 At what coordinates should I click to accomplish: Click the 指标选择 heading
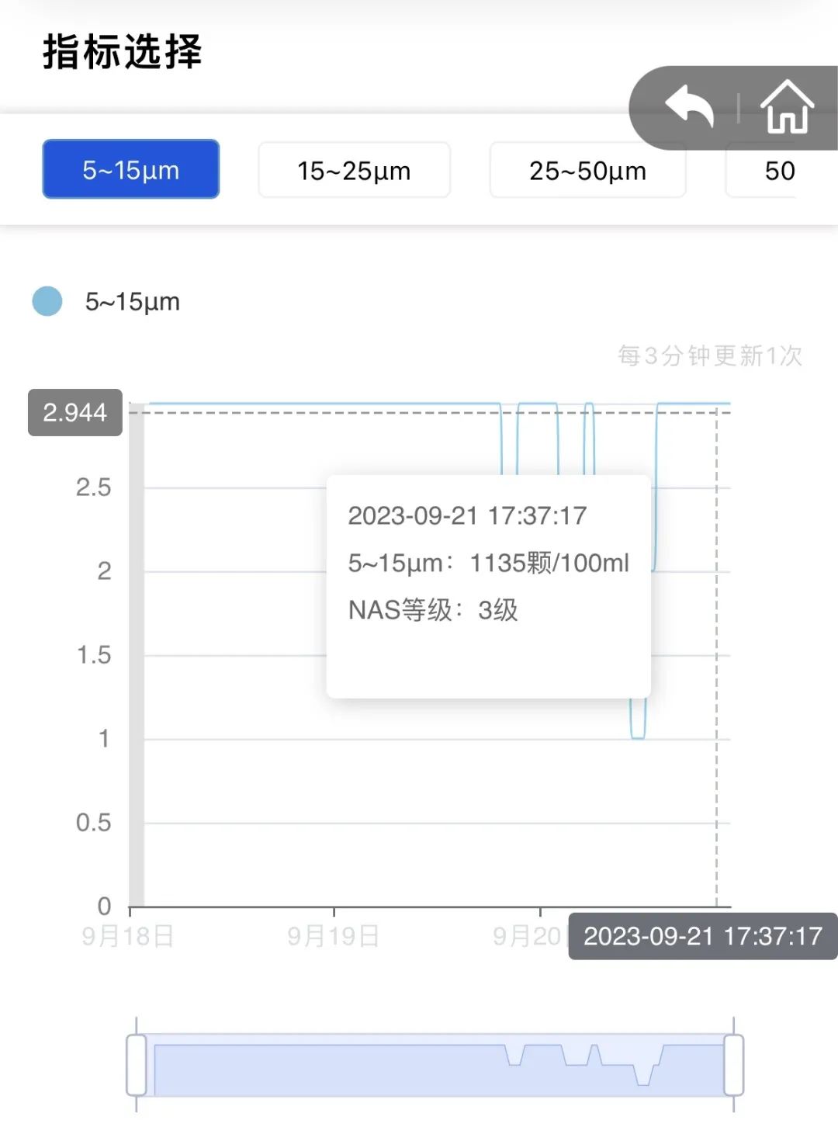coord(123,52)
